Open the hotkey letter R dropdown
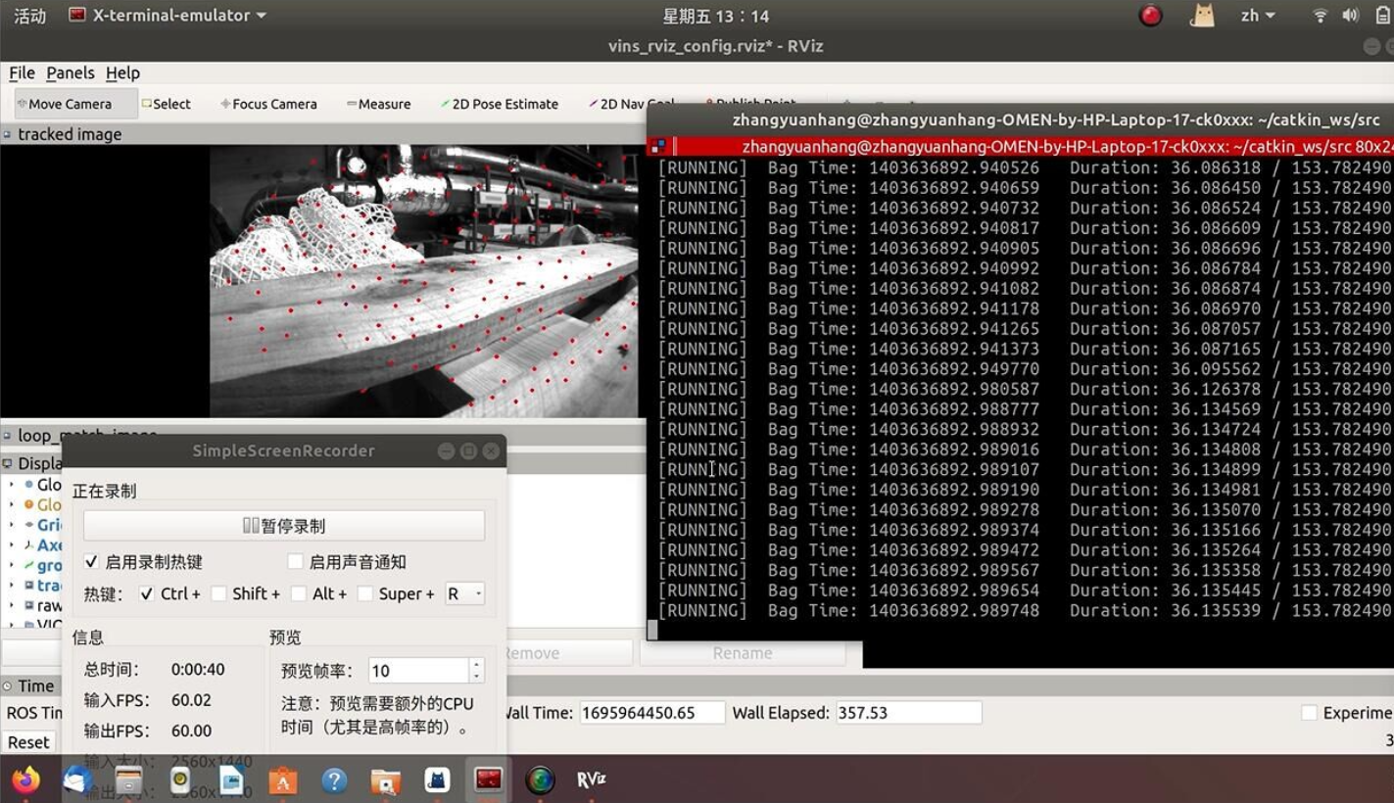 point(464,593)
